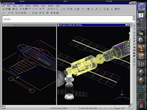The image size is (147, 110).
Task: Click the Print icon
Action: [14, 9]
